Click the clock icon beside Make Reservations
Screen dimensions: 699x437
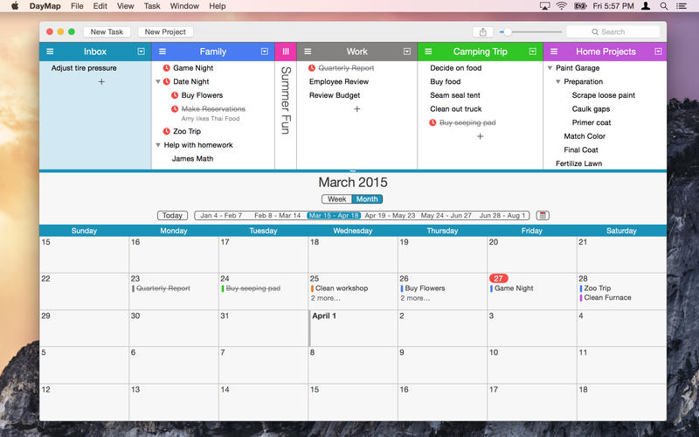click(175, 108)
